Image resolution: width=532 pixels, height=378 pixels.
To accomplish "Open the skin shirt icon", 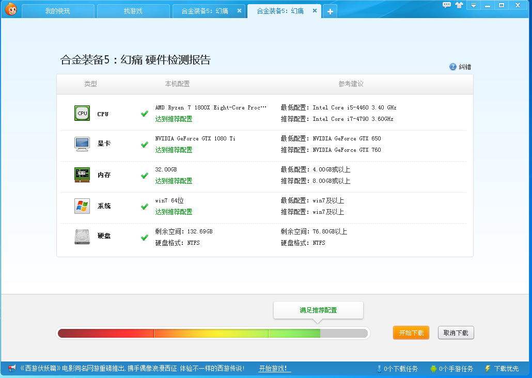I will [x=459, y=5].
